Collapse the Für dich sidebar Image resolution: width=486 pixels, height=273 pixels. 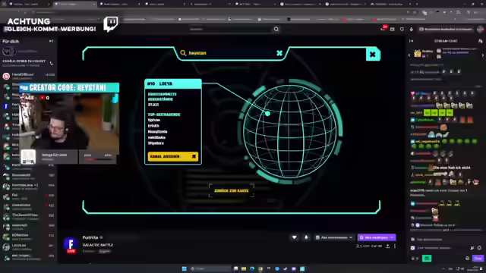(x=51, y=41)
